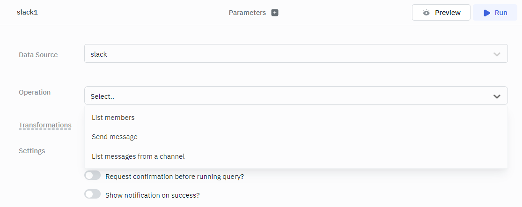Choose Send message from operation list
This screenshot has width=522, height=207.
(x=115, y=137)
